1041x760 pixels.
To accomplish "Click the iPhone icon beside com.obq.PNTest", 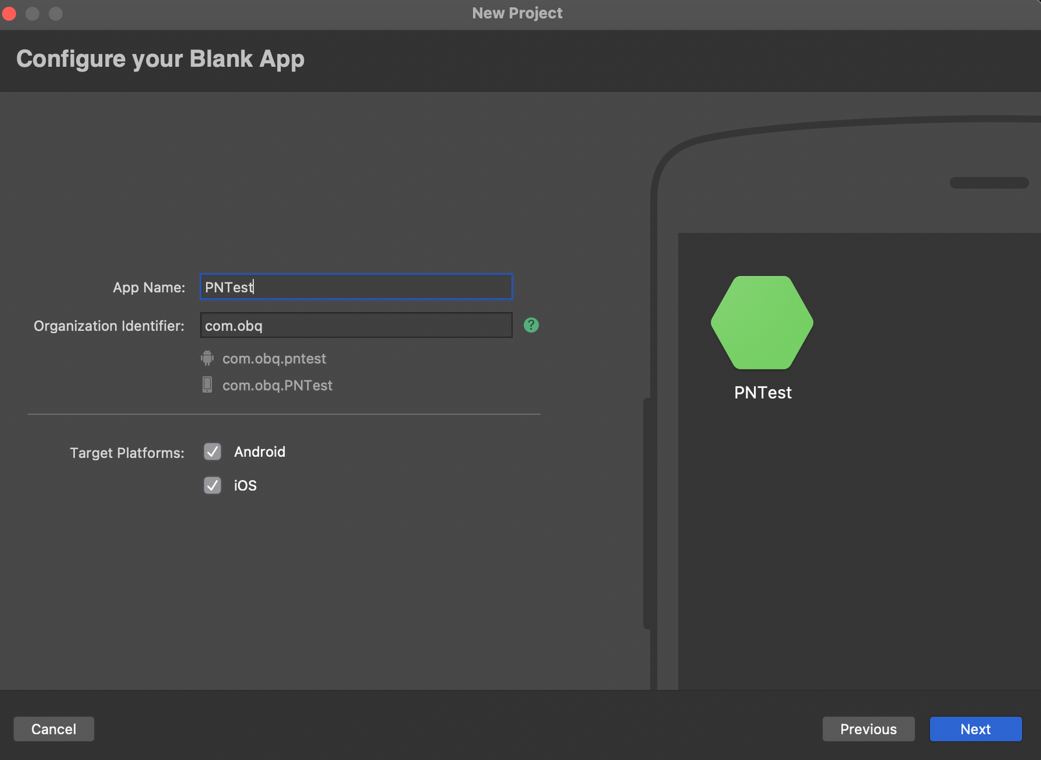I will pyautogui.click(x=207, y=385).
